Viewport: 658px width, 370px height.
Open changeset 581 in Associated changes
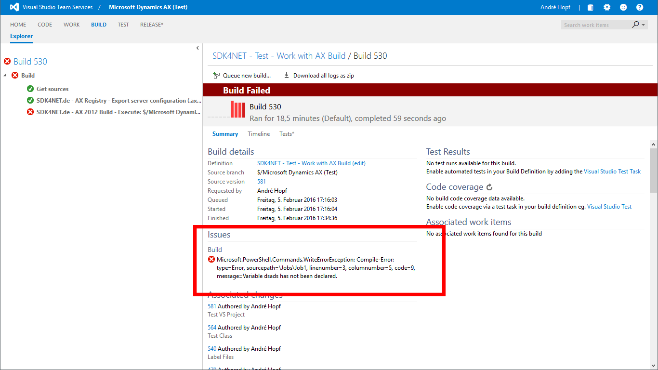[x=212, y=306]
